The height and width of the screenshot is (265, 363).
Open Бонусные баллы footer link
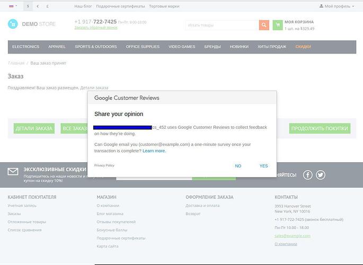[x=112, y=230]
